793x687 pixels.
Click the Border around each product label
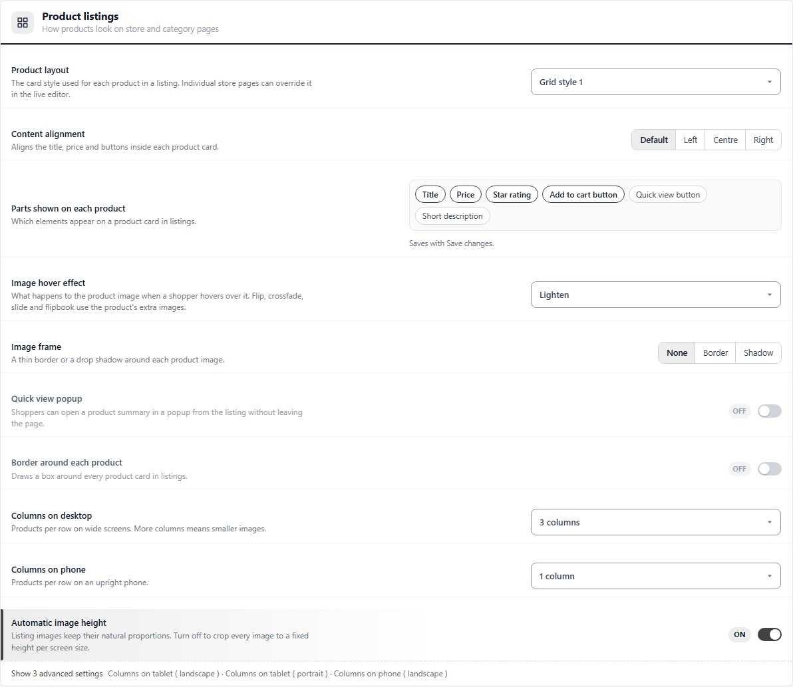click(67, 463)
